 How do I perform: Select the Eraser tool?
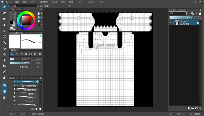click(4, 13)
